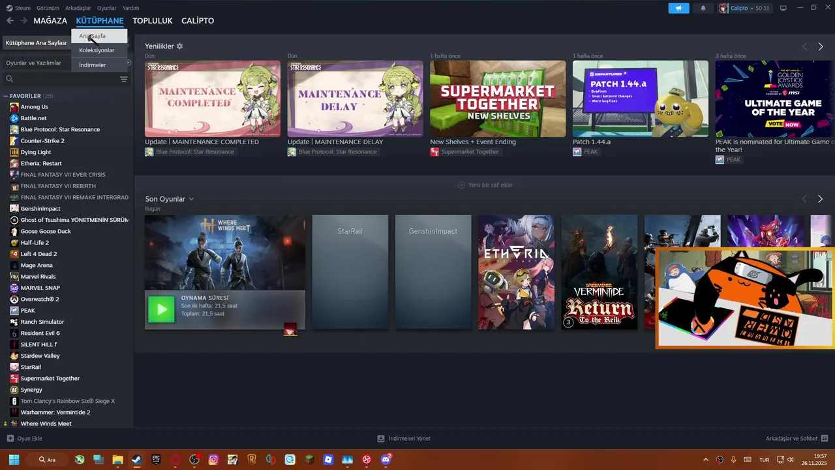The height and width of the screenshot is (470, 835).
Task: Click into the library search field
Action: 61,79
